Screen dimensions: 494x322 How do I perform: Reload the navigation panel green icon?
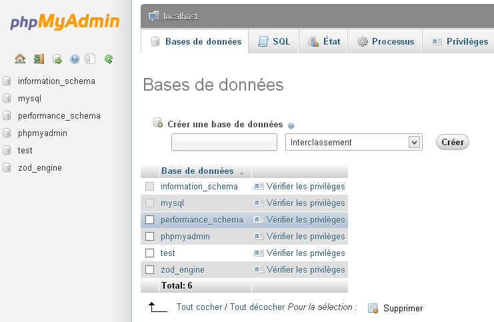109,59
